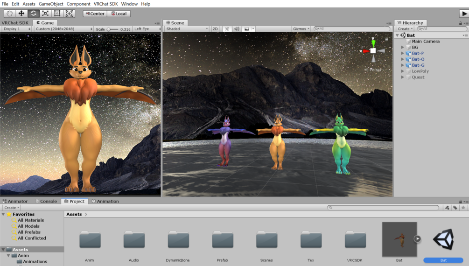Search by type icon in Project
This screenshot has height=266, width=469.
[x=447, y=207]
